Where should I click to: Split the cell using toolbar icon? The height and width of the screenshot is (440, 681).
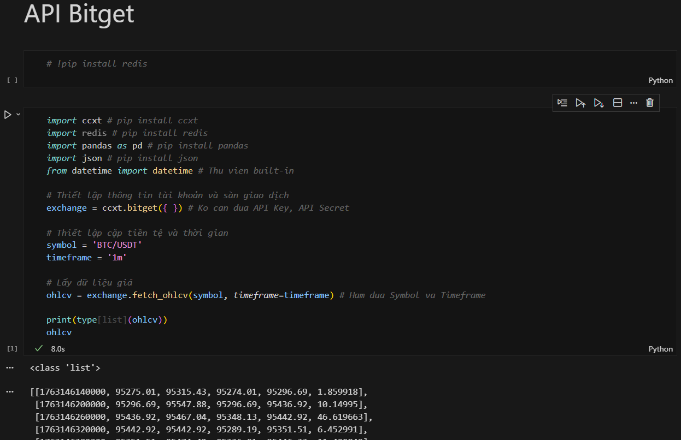coord(618,103)
